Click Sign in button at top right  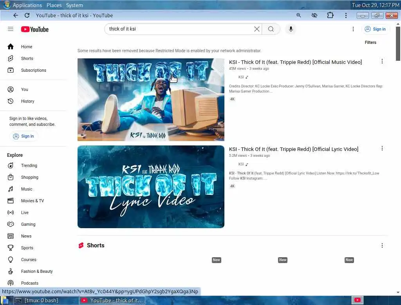click(375, 29)
